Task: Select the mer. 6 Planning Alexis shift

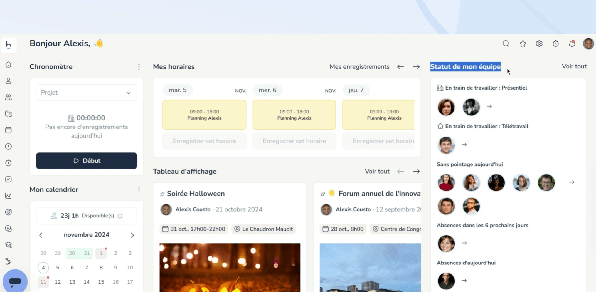Action: [x=294, y=115]
